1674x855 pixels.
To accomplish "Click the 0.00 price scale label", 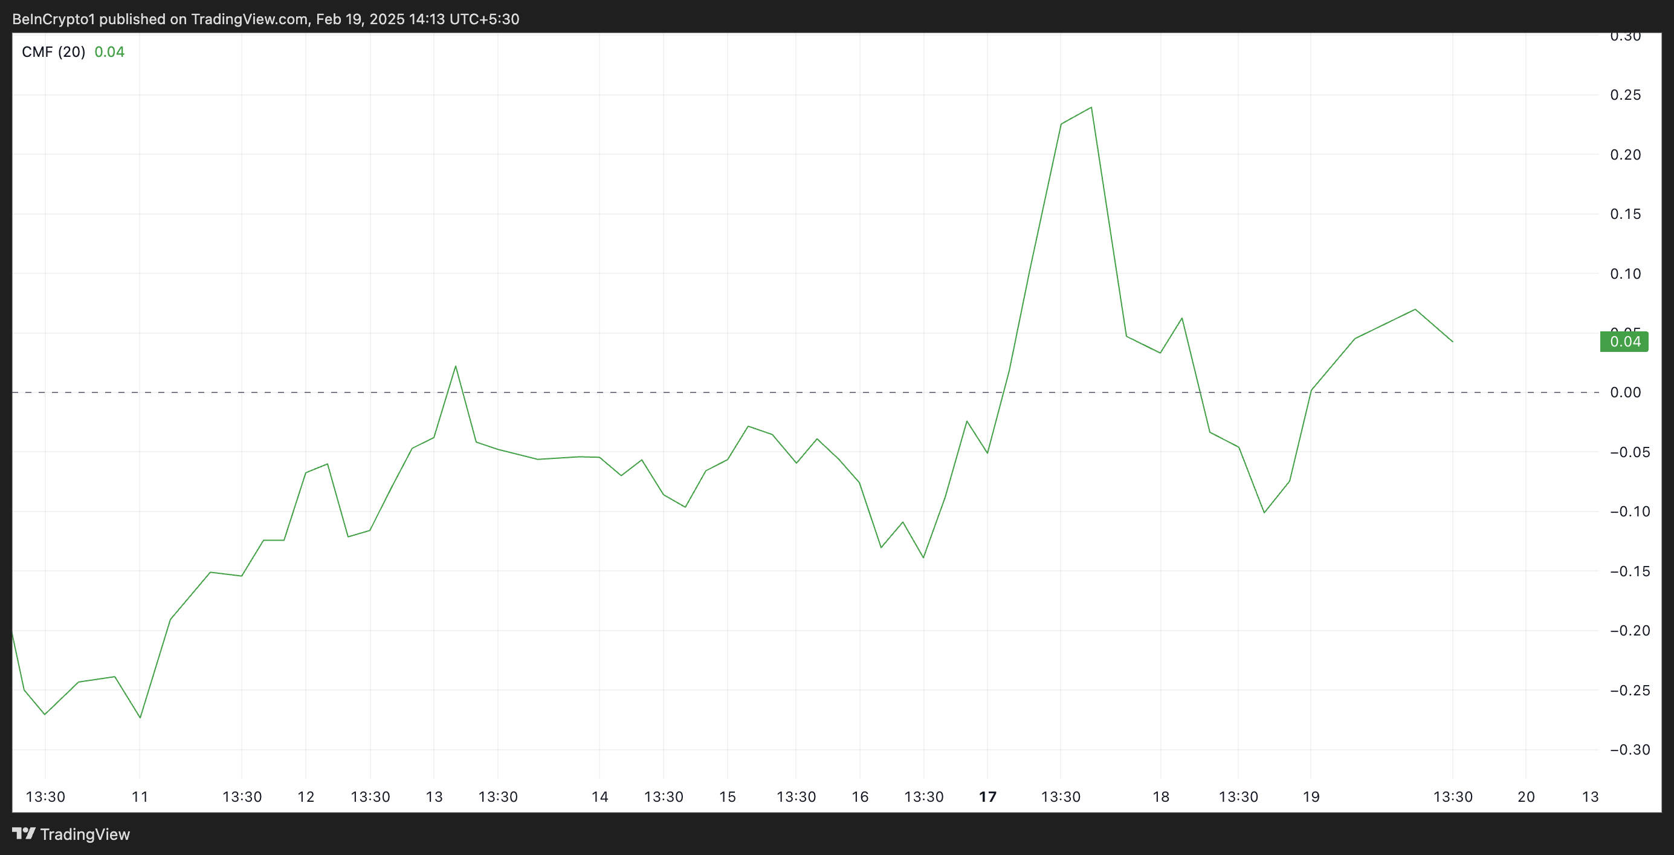I will tap(1624, 392).
